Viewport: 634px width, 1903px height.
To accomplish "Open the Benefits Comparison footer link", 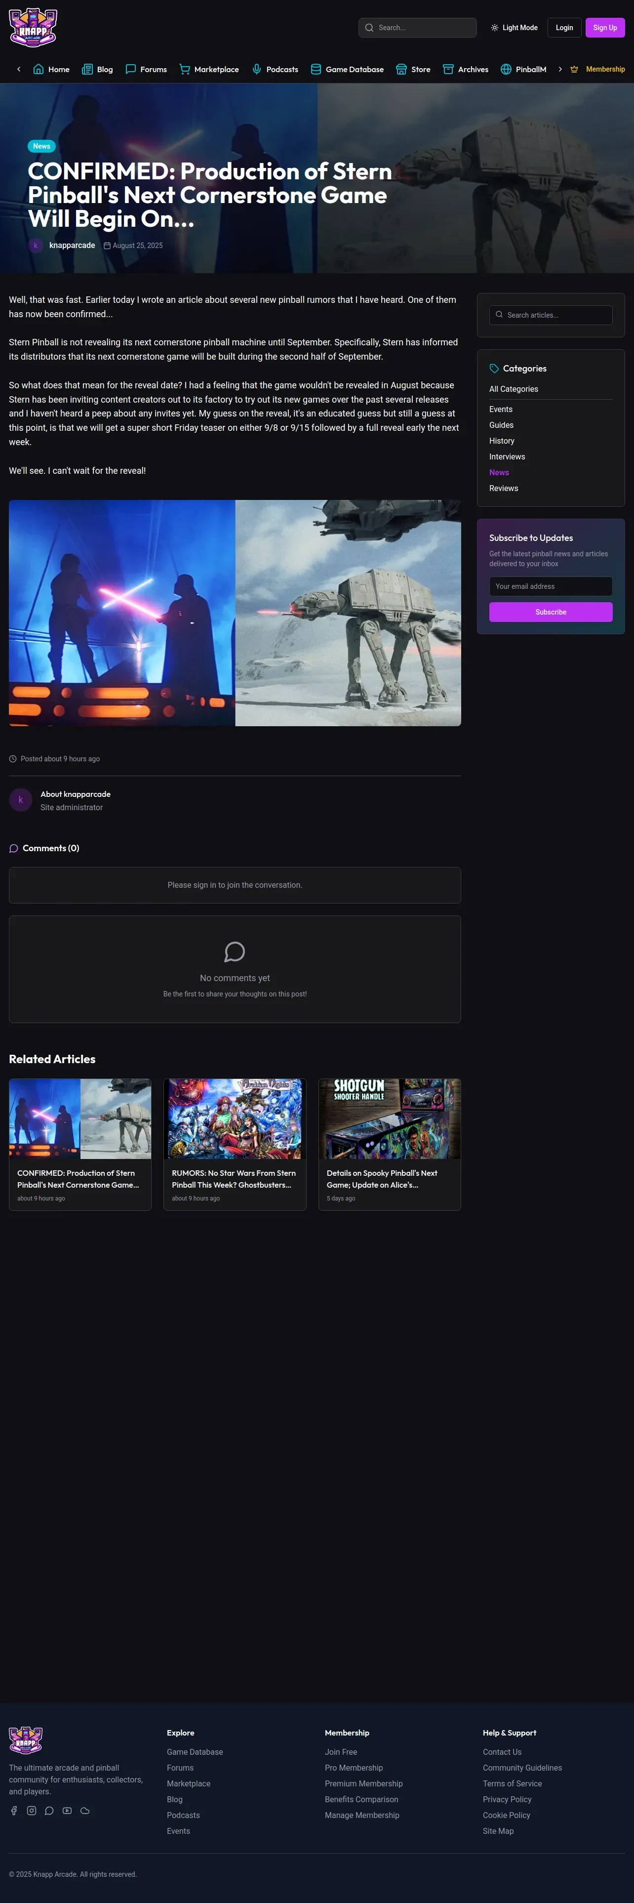I will [x=361, y=1800].
